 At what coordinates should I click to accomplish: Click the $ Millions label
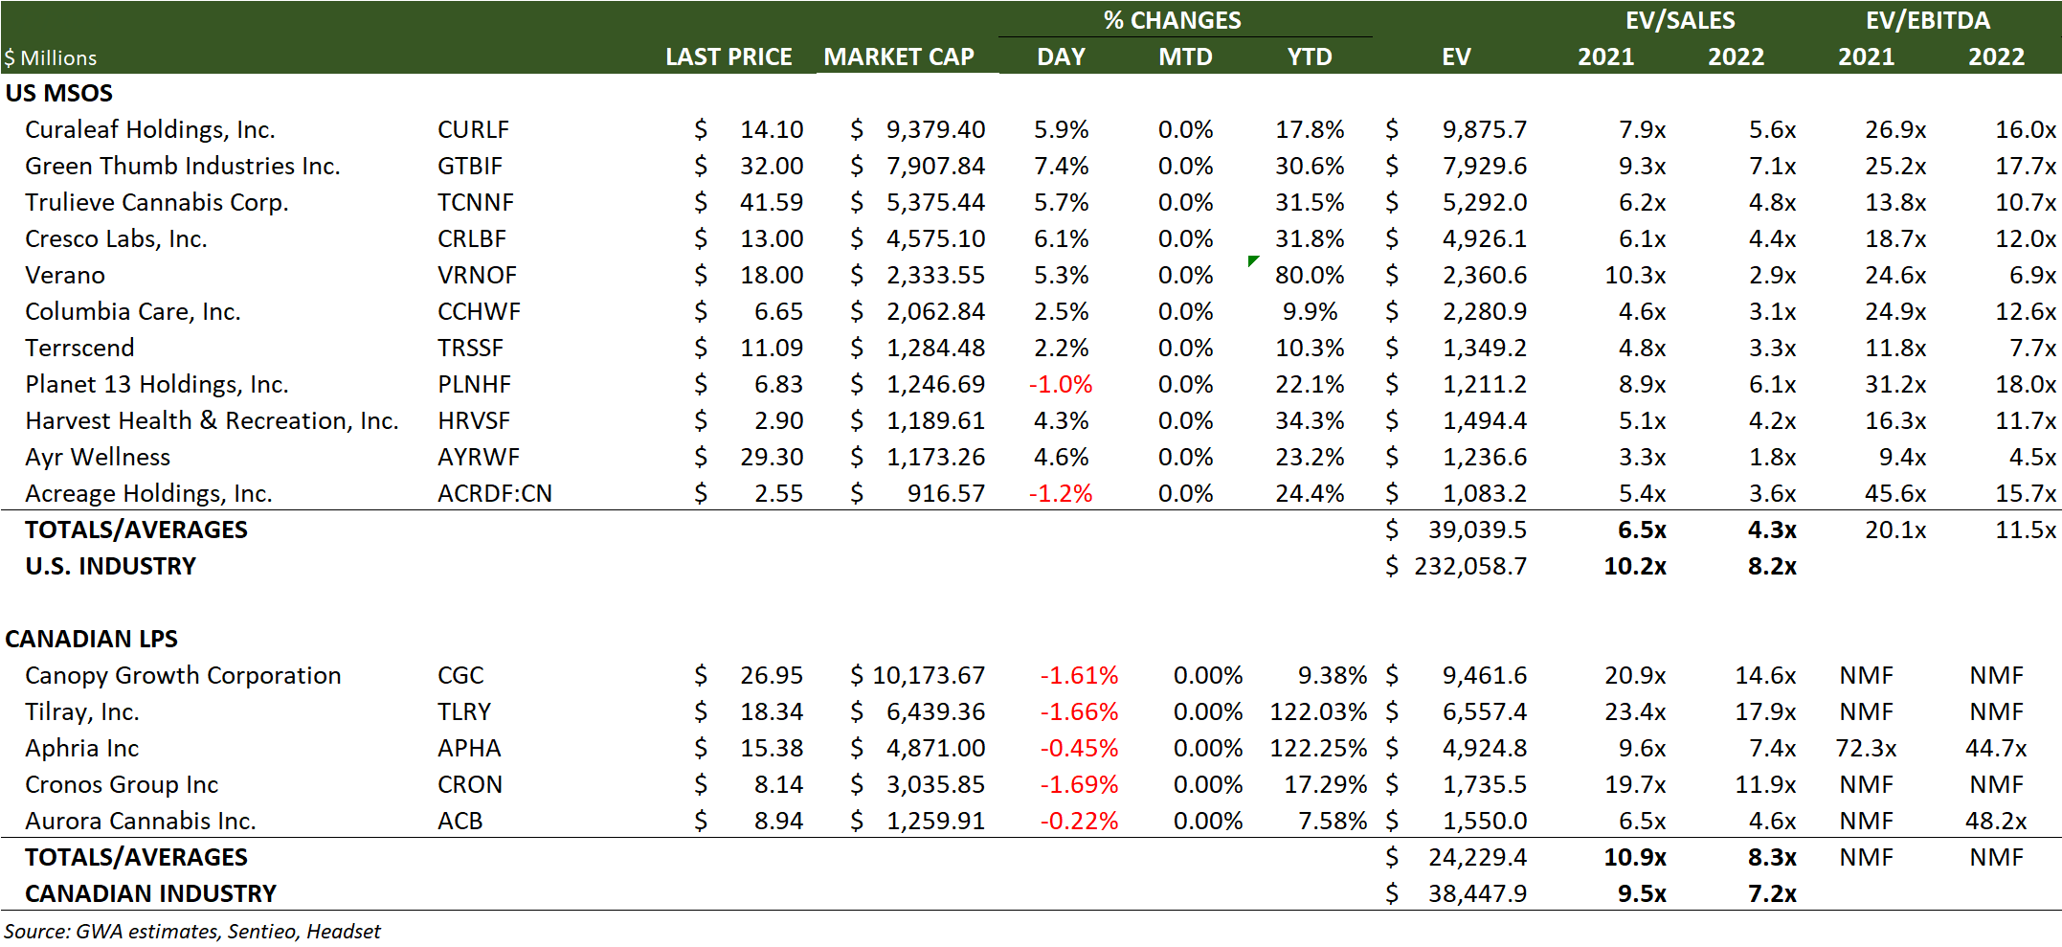coord(50,57)
